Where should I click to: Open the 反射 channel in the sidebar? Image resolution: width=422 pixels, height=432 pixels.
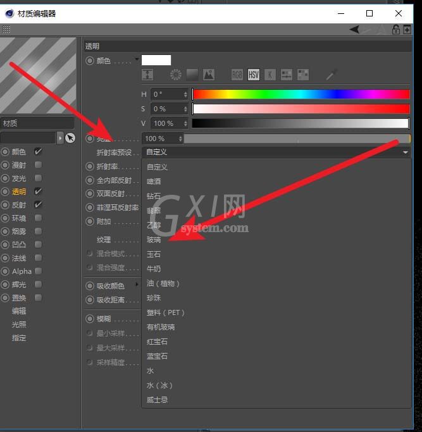(x=19, y=205)
